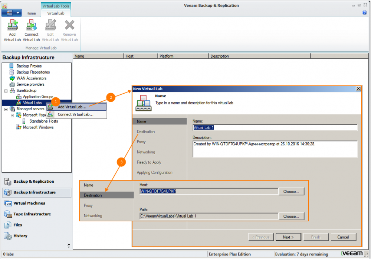Open the Tape Infrastructure navigation pane
Screen dimensions: 371x260
point(37,214)
